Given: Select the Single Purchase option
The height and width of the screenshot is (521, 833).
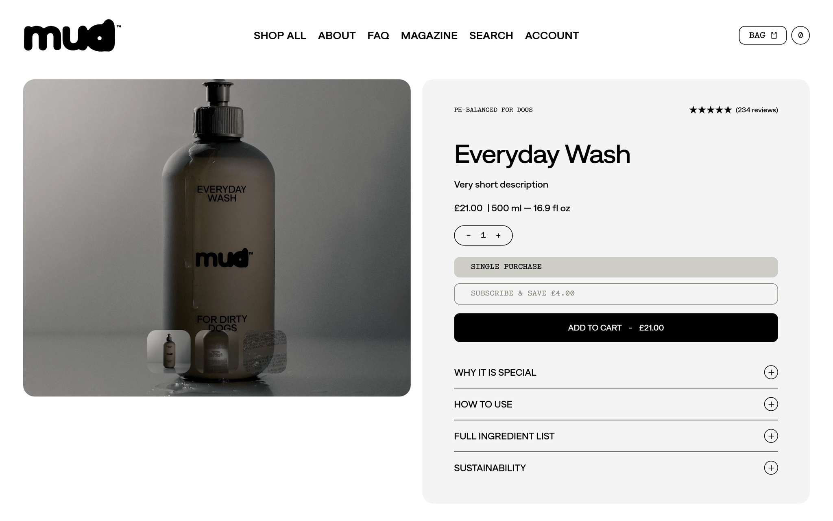Looking at the screenshot, I should 616,267.
